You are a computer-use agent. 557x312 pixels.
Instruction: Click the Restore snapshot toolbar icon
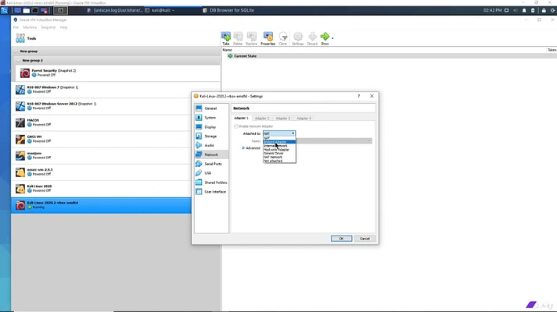click(x=251, y=37)
